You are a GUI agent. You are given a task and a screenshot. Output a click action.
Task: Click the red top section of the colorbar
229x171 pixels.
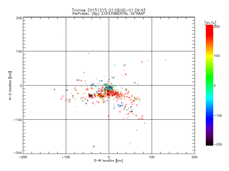pyautogui.click(x=209, y=31)
